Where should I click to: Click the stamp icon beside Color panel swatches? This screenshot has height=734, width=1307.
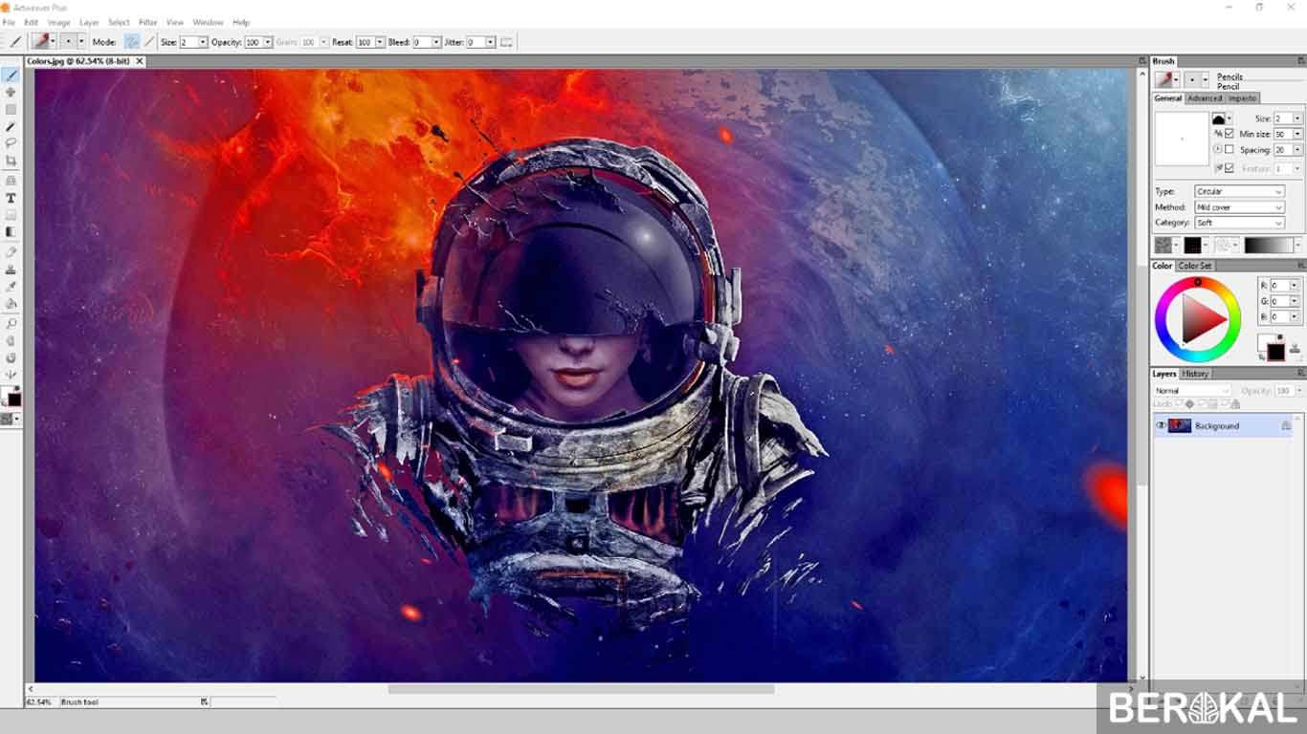1296,349
